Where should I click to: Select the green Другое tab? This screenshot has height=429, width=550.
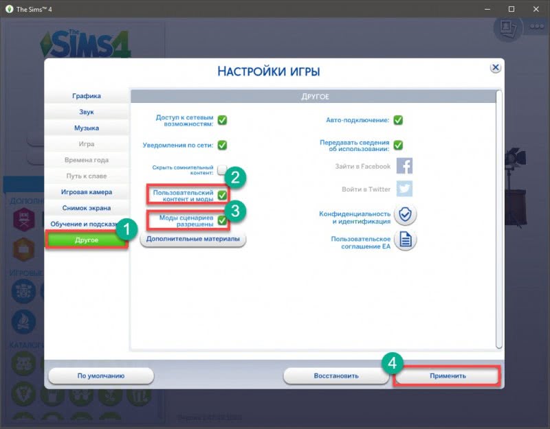(x=87, y=240)
